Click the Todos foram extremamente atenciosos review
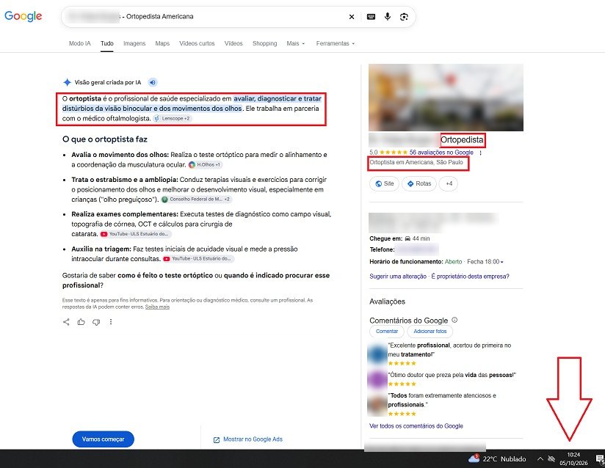The width and height of the screenshot is (605, 468). click(442, 400)
